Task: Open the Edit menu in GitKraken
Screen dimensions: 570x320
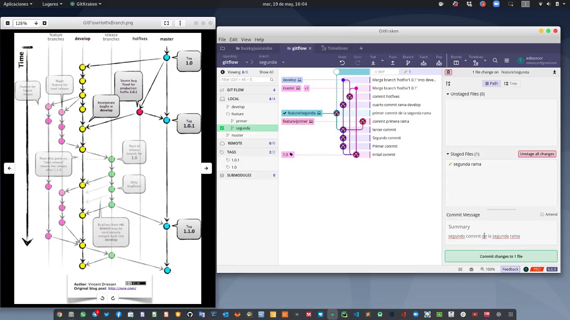Action: tap(233, 40)
